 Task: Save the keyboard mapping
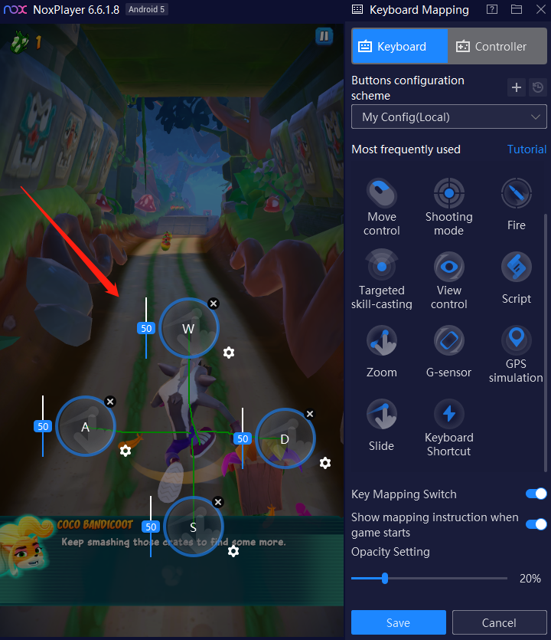click(398, 622)
